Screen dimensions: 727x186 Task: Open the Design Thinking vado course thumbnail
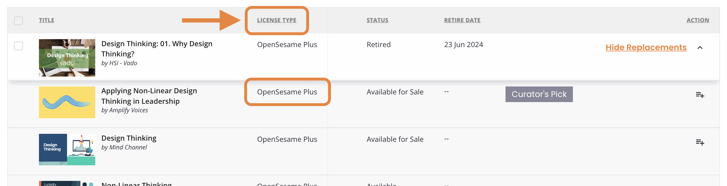(67, 58)
